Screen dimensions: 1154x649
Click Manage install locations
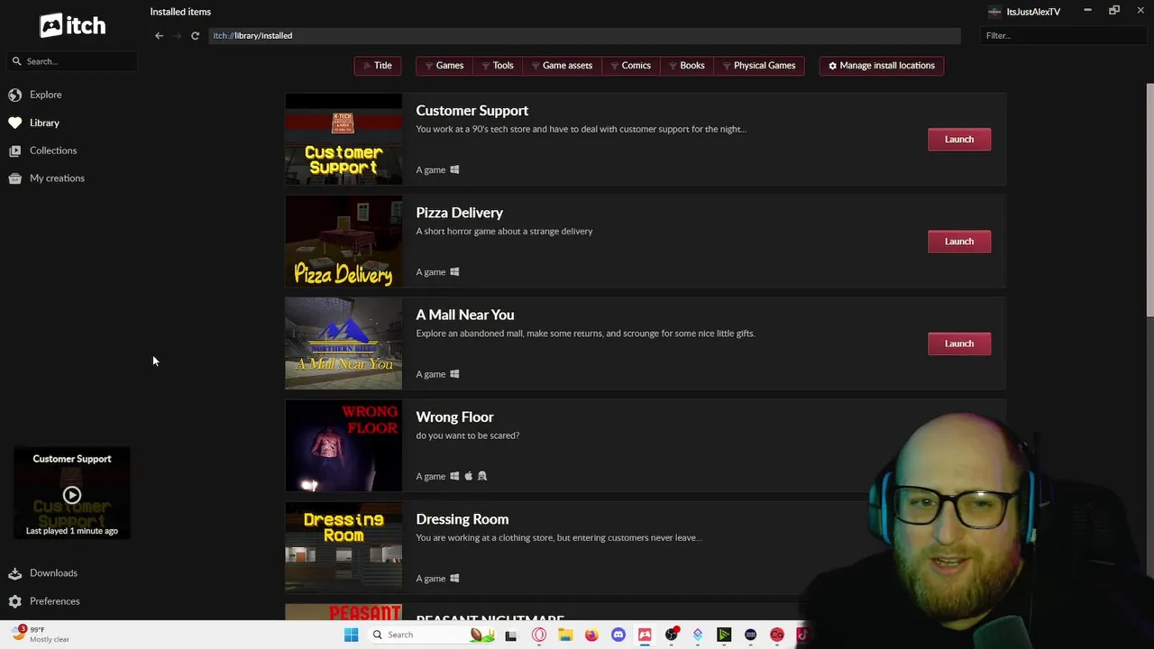point(882,66)
